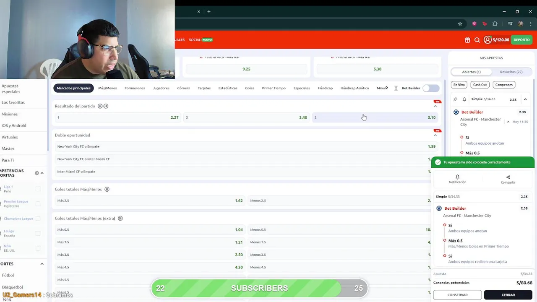537x302 pixels.
Task: Open the gift promotions icon
Action: (x=467, y=40)
